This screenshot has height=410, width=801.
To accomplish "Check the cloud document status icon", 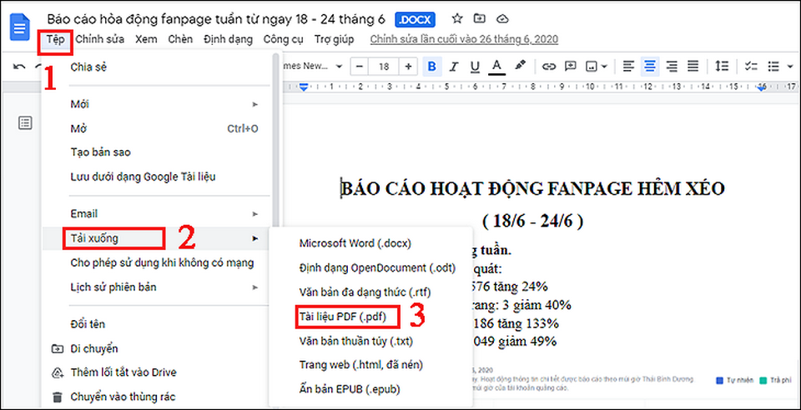I will (501, 17).
